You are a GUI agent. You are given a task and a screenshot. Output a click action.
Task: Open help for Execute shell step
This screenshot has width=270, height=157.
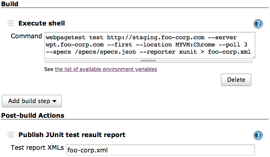[x=258, y=24]
